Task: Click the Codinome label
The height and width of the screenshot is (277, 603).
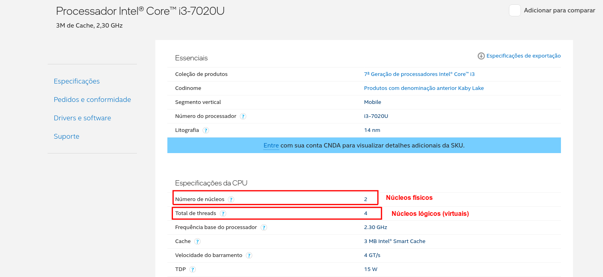Action: (188, 88)
